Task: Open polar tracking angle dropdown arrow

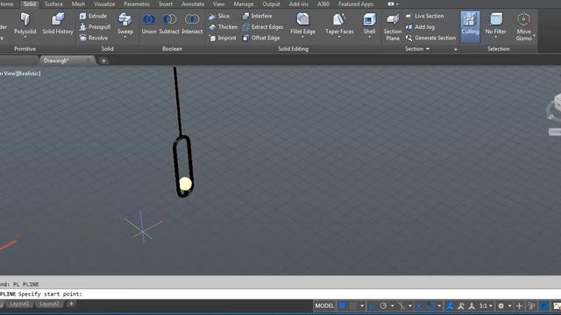Action: (x=392, y=305)
